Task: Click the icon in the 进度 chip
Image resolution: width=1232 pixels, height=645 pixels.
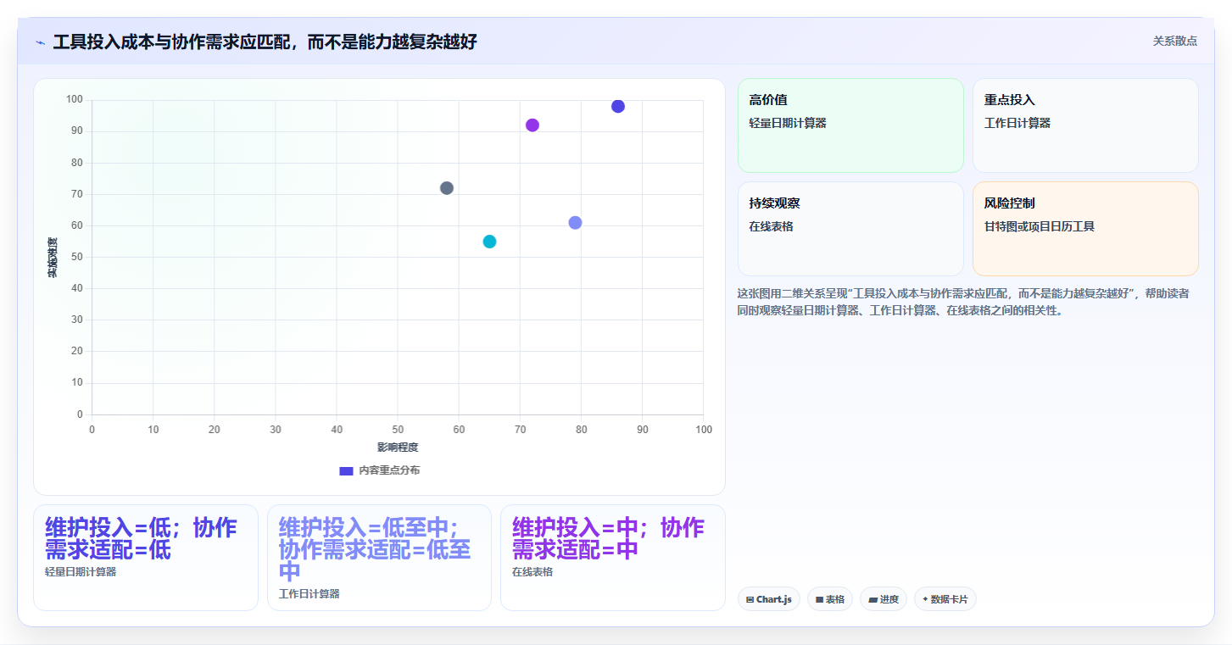Action: pos(872,599)
